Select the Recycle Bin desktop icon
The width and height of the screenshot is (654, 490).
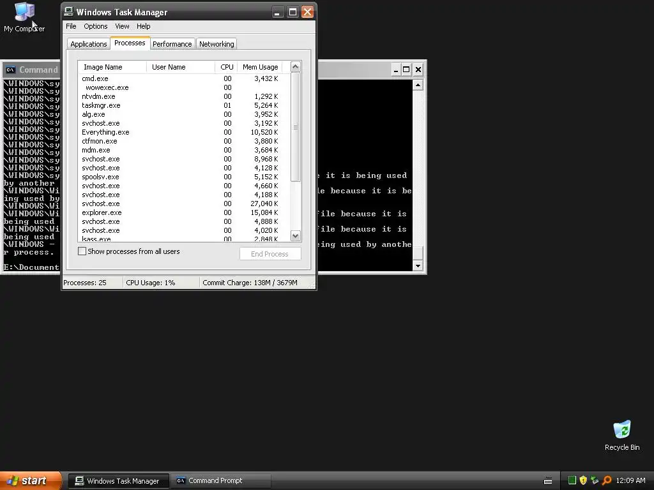click(622, 435)
